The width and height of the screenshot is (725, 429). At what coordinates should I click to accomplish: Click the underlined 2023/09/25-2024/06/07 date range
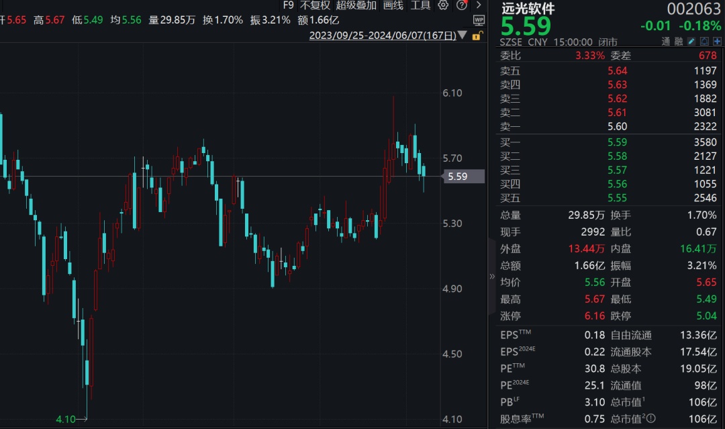point(382,36)
